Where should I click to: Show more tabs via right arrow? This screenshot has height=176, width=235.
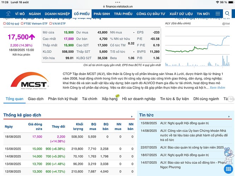coord(231,99)
